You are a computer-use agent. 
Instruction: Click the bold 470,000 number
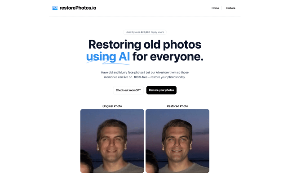145,32
